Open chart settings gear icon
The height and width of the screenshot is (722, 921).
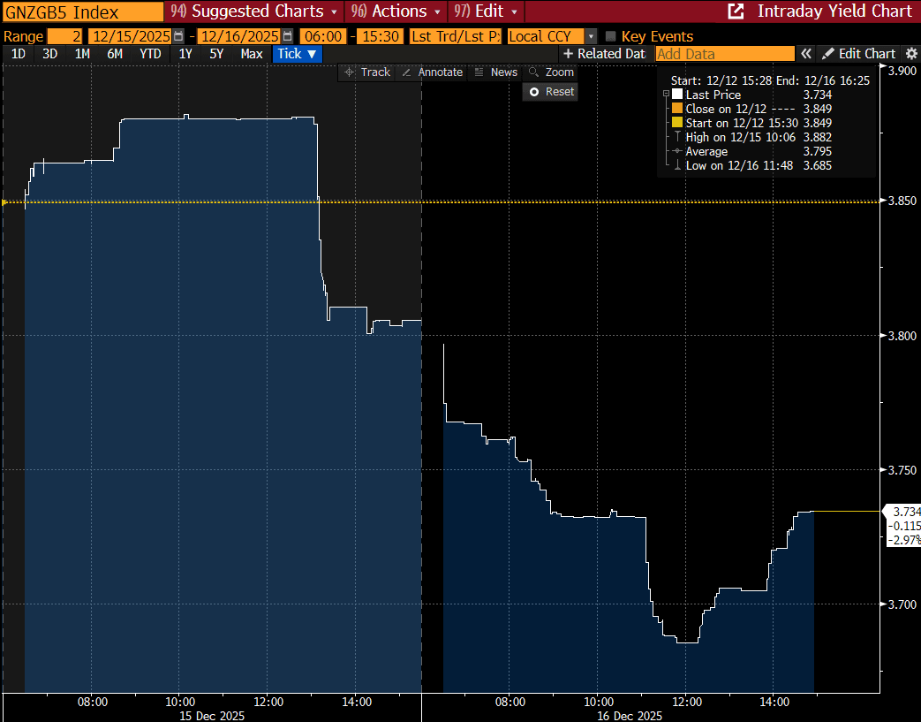(x=911, y=54)
